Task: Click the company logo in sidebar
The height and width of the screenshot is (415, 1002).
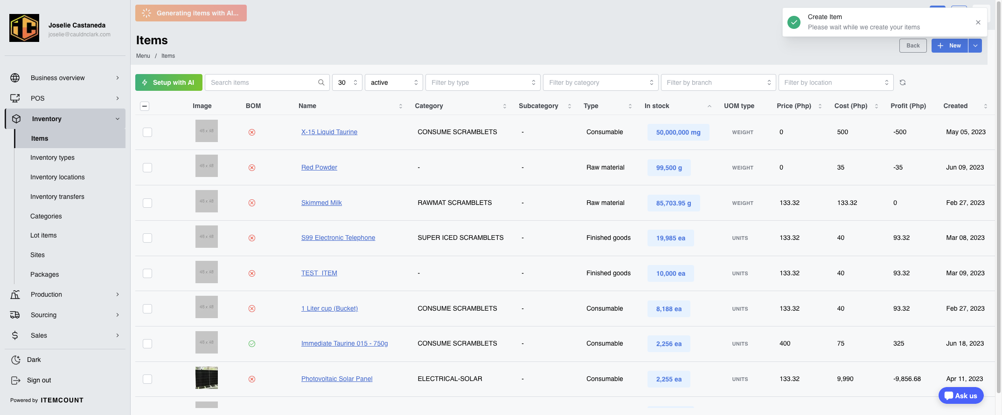Action: coord(24,28)
